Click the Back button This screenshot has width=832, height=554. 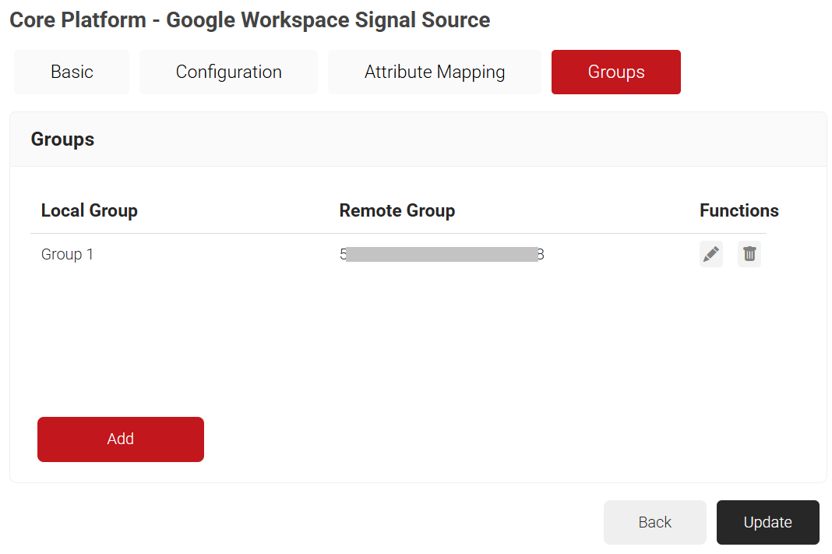[654, 522]
